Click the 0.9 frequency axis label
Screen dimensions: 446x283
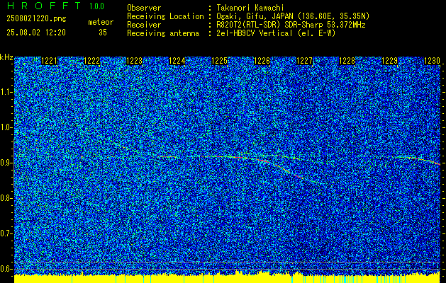[6, 163]
